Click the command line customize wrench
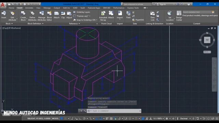The image size is (219, 123). (85, 111)
